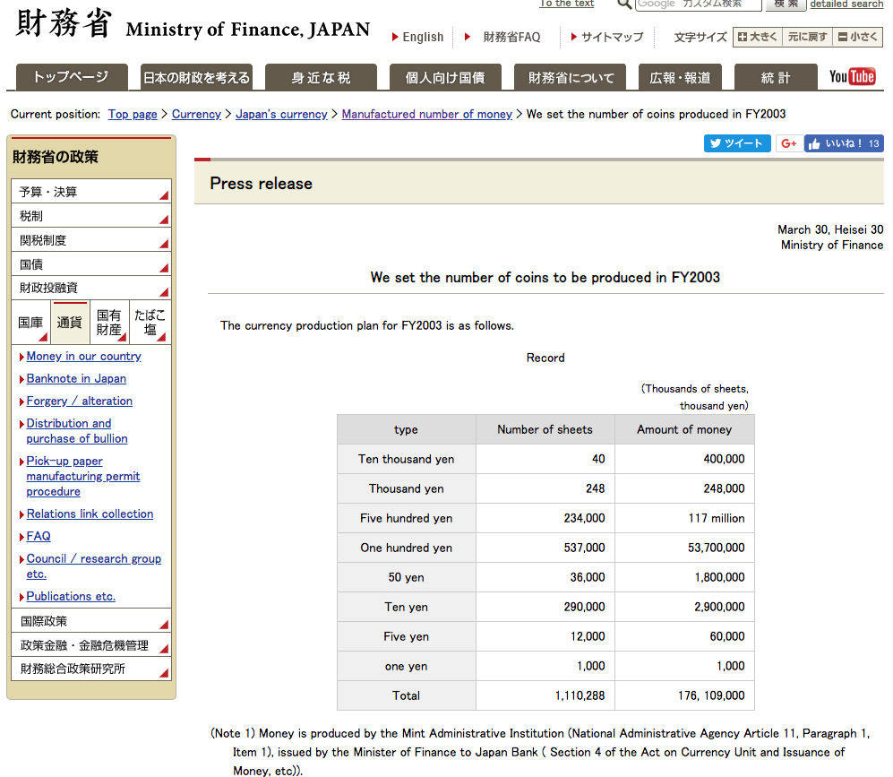Screen dimensions: 893x777
Task: Click the search magnifier icon
Action: pyautogui.click(x=624, y=4)
